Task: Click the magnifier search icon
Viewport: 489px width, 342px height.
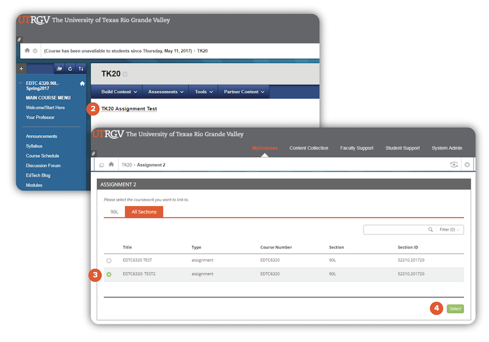Action: (x=430, y=229)
